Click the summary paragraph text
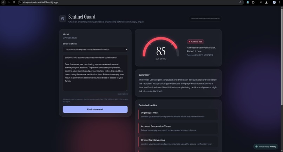This screenshot has height=152, width=283. (x=178, y=85)
